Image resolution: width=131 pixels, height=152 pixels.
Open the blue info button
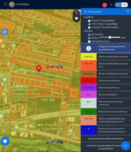[5, 141]
